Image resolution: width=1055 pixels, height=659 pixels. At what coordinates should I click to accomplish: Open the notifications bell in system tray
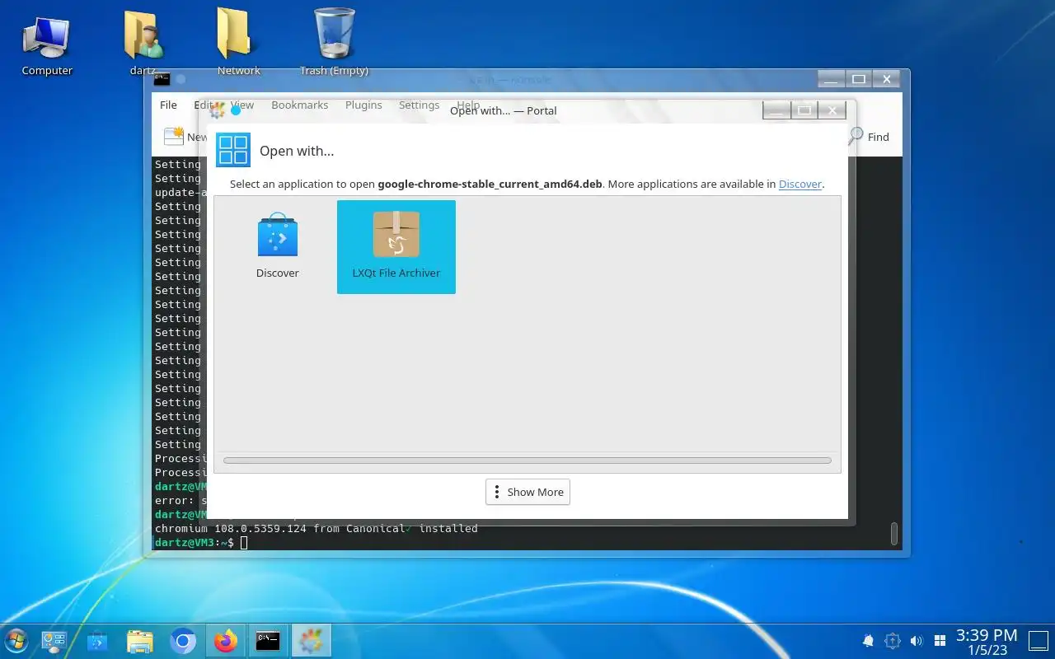click(x=868, y=641)
